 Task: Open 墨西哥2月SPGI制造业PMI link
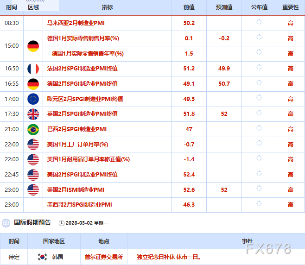(x=79, y=204)
